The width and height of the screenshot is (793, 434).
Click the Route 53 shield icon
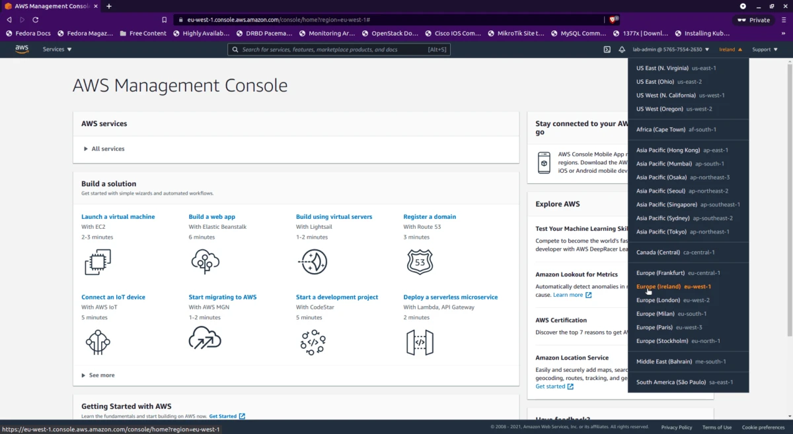click(x=420, y=261)
